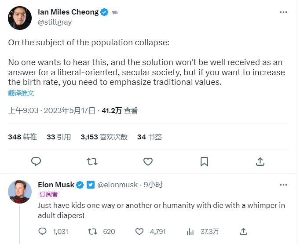Share the main tweet
The image size is (300, 244).
click(260, 162)
